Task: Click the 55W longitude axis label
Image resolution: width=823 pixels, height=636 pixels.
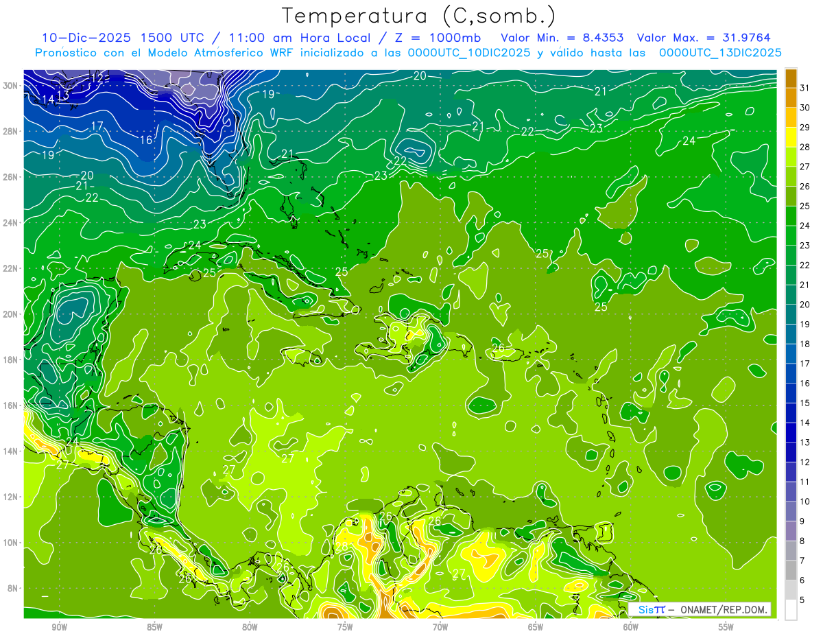Action: 726,627
